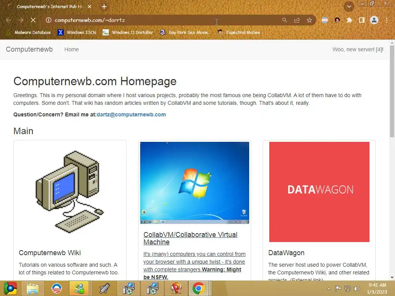The image size is (395, 296).
Task: Toggle the browser side panel
Action: (361, 20)
